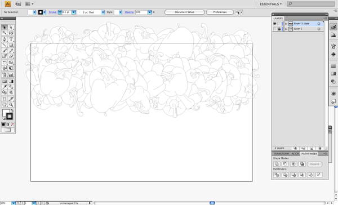
Task: Switch to the Transform tab
Action: coord(281,154)
